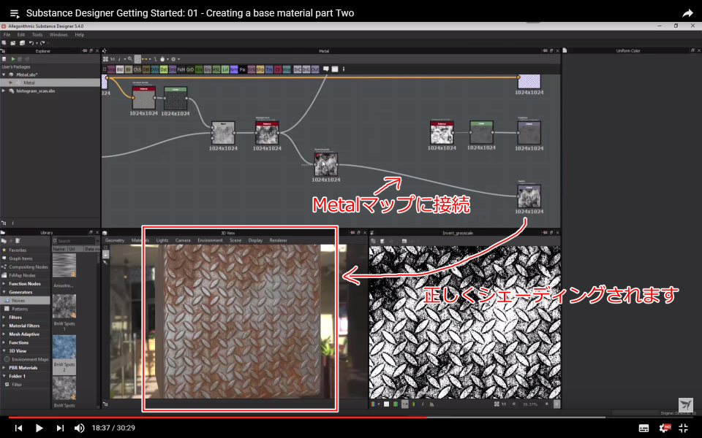Click the YouTube share arrow icon
Image resolution: width=702 pixels, height=438 pixels.
click(x=687, y=13)
